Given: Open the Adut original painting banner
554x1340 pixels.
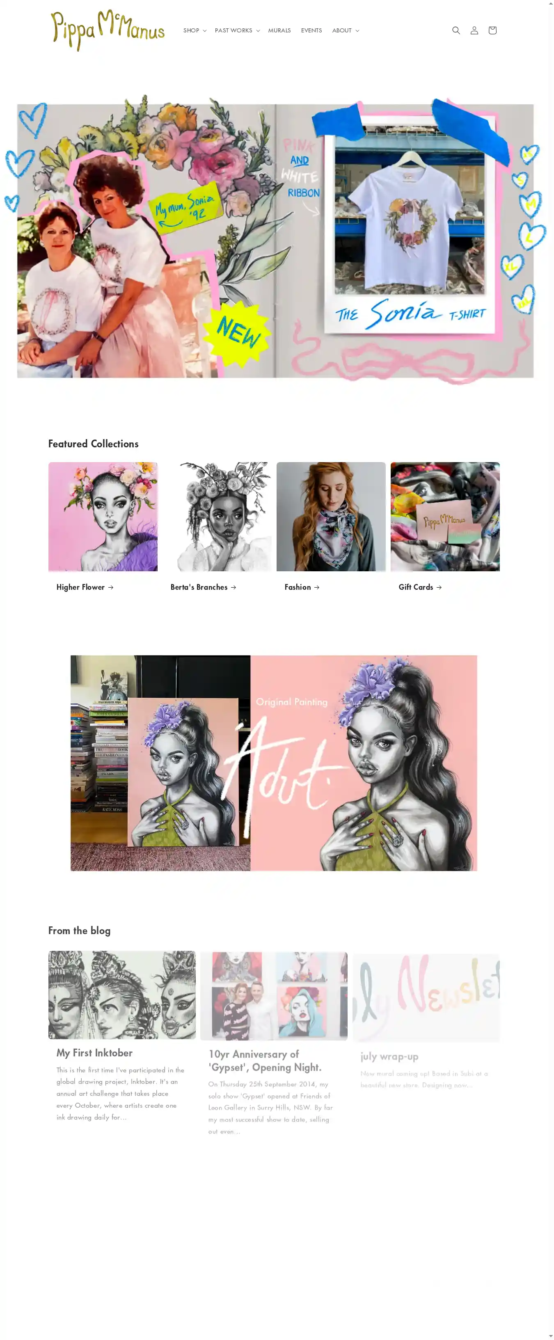Looking at the screenshot, I should coord(274,763).
